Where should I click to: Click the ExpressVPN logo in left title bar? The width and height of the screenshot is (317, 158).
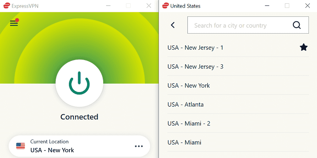[x=6, y=5]
